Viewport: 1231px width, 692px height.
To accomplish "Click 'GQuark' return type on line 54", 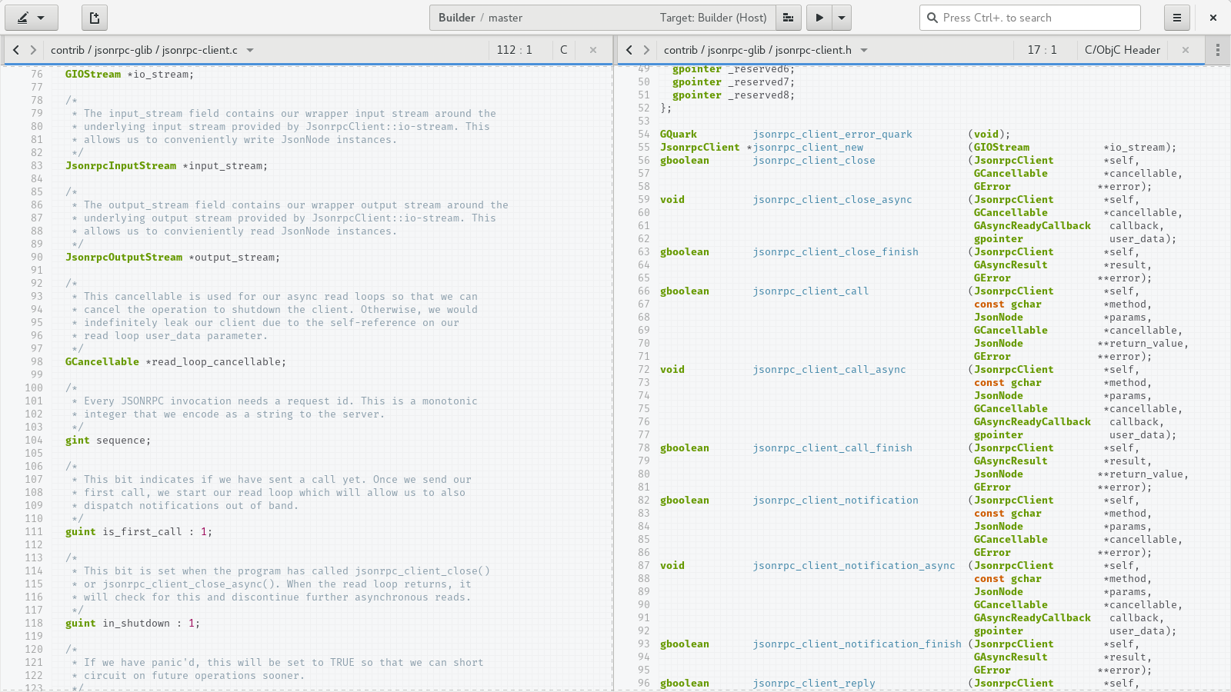I will tap(679, 134).
